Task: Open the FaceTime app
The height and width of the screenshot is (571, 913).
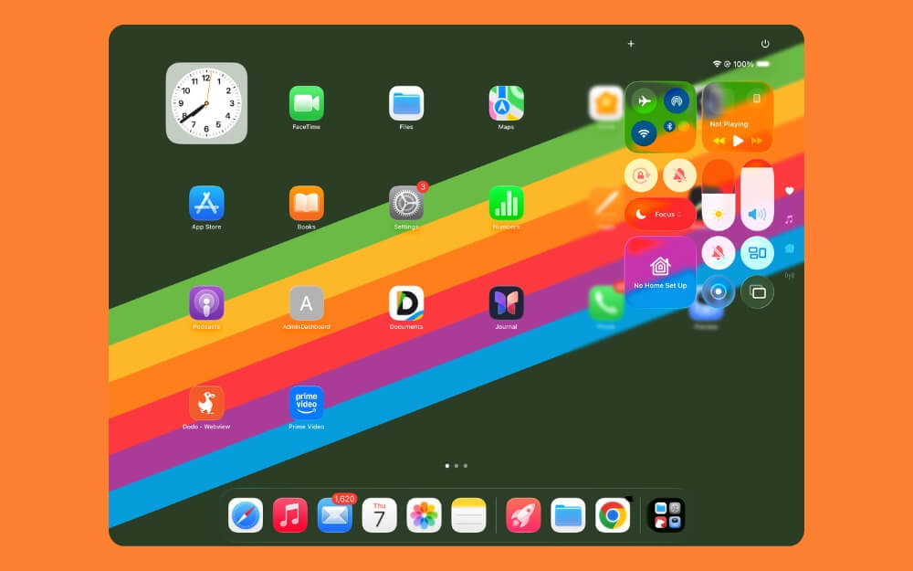Action: (x=306, y=103)
